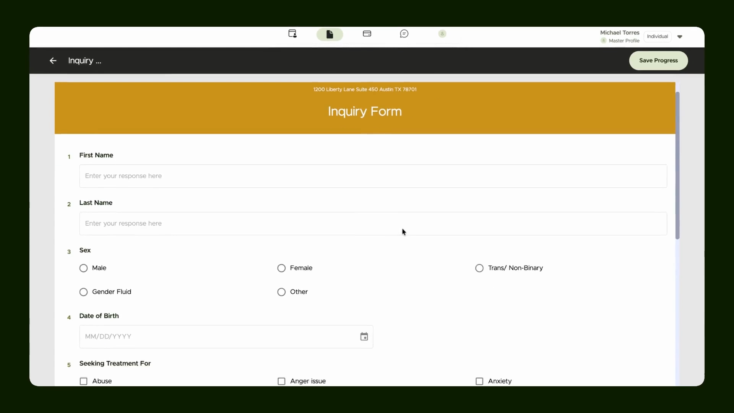Select the documents icon in top navigation
The image size is (734, 413).
point(330,34)
